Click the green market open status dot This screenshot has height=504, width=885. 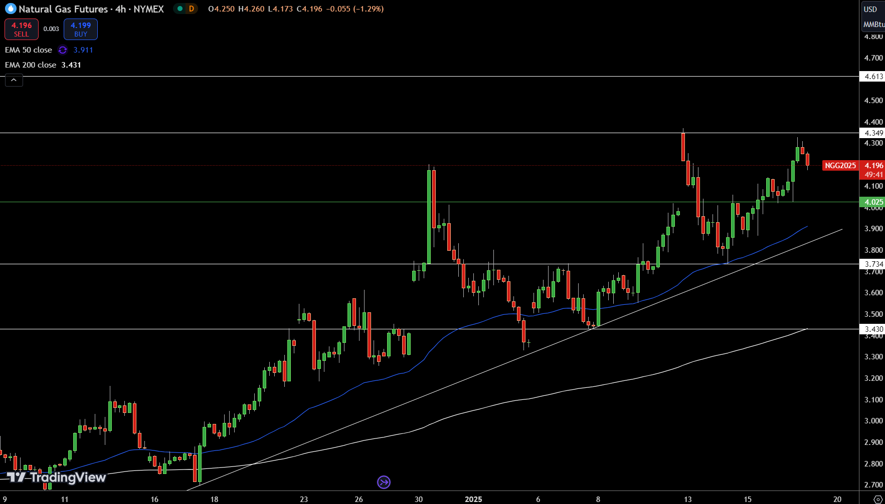(x=180, y=9)
